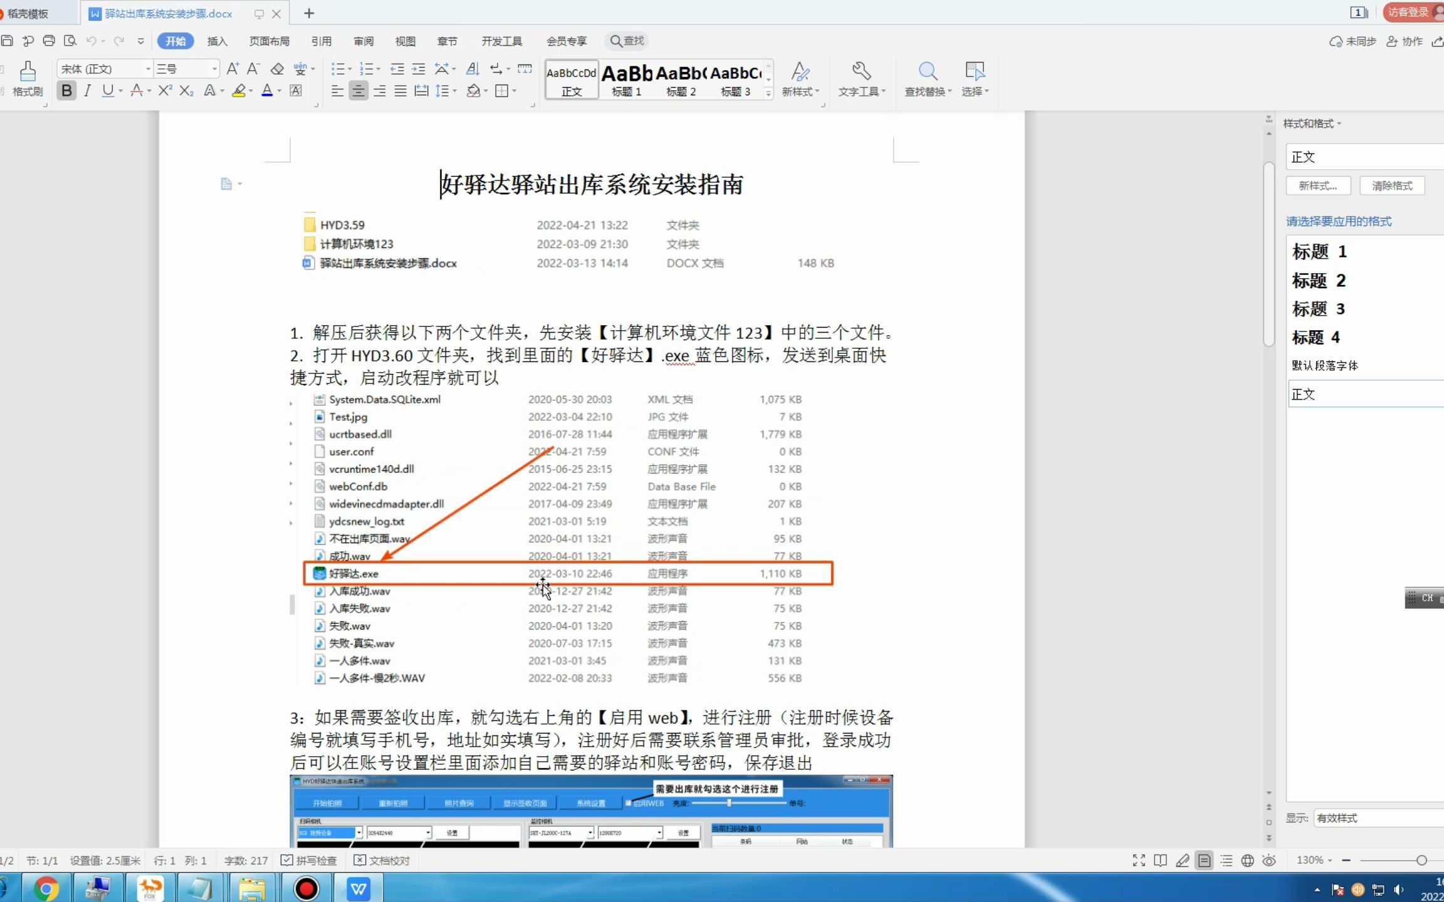Image resolution: width=1444 pixels, height=902 pixels.
Task: Click the 协作 collaborate button
Action: pyautogui.click(x=1405, y=41)
